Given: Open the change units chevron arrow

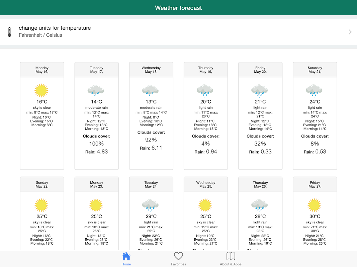Looking at the screenshot, I should 350,32.
